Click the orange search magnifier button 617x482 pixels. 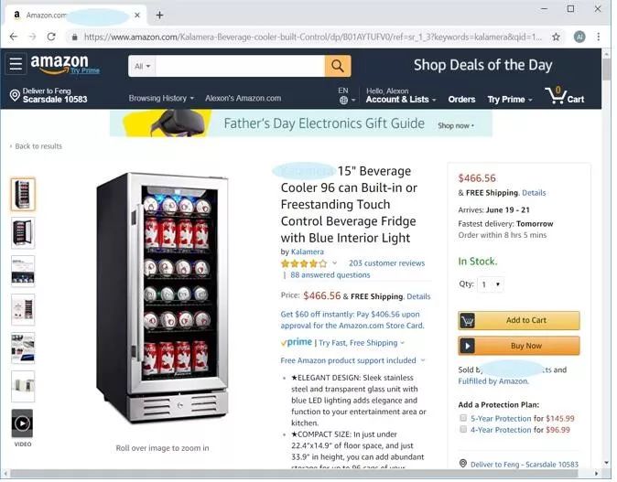pyautogui.click(x=338, y=66)
